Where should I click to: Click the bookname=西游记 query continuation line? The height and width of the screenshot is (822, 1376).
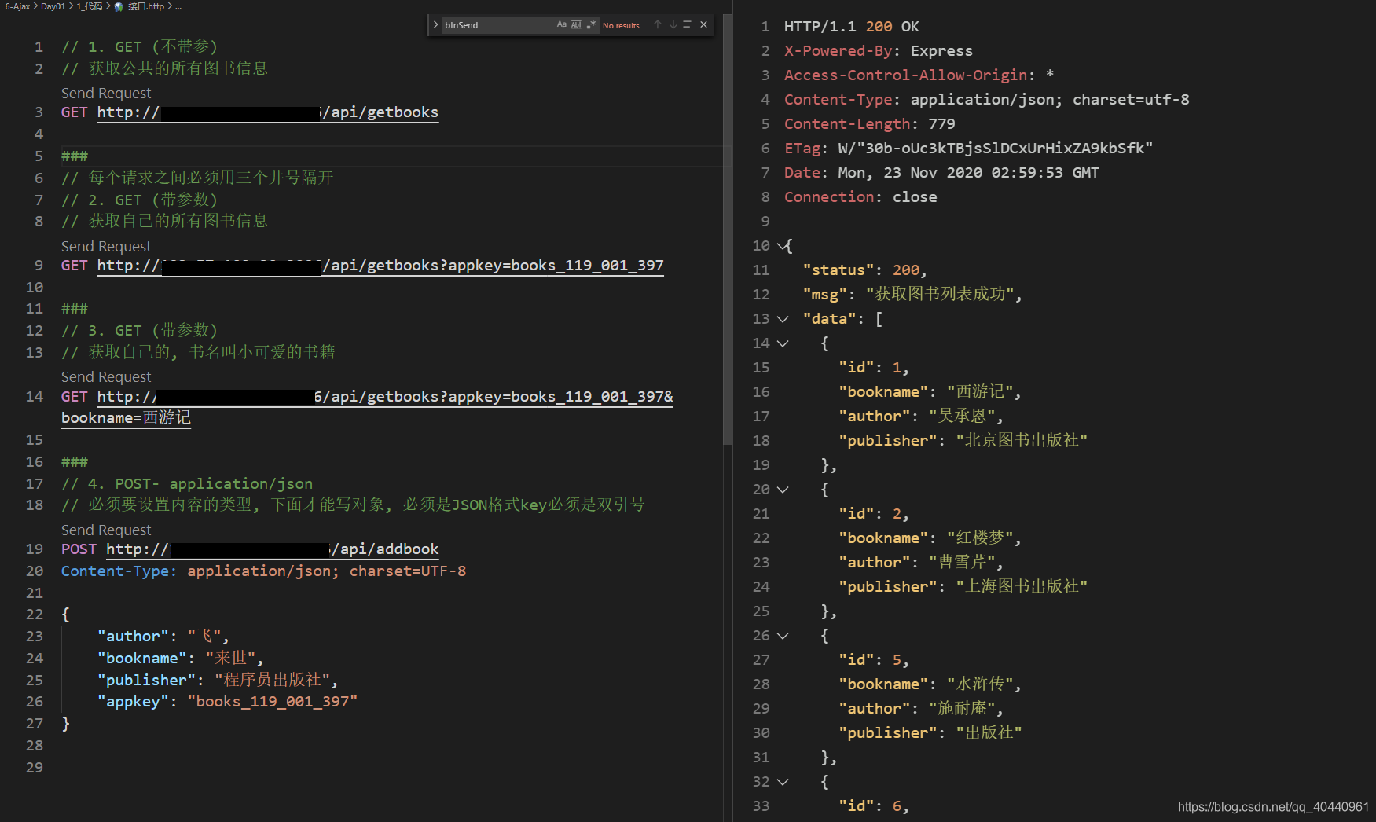(x=127, y=418)
